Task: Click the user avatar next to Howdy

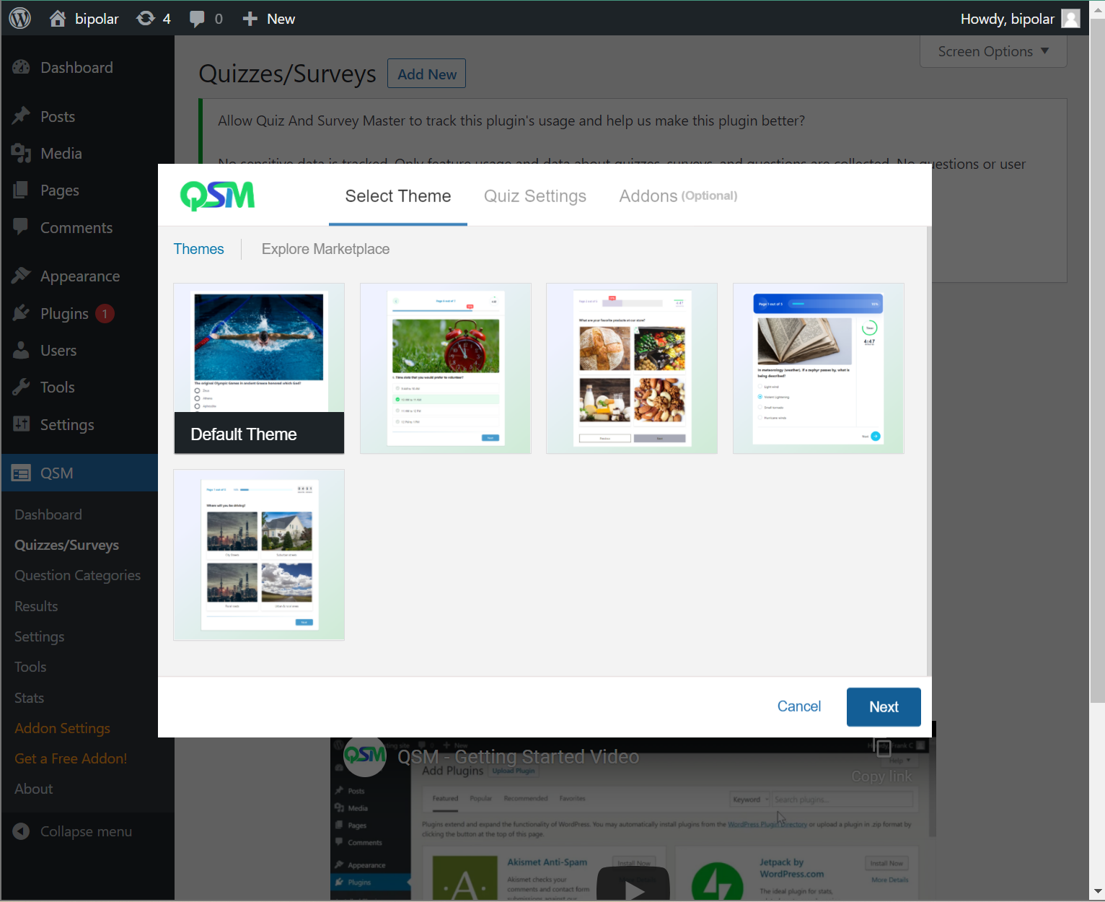Action: (x=1071, y=19)
